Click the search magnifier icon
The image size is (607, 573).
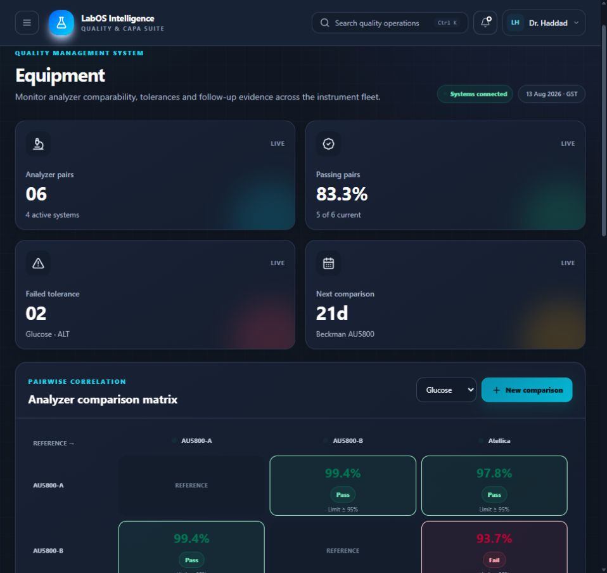pyautogui.click(x=325, y=23)
